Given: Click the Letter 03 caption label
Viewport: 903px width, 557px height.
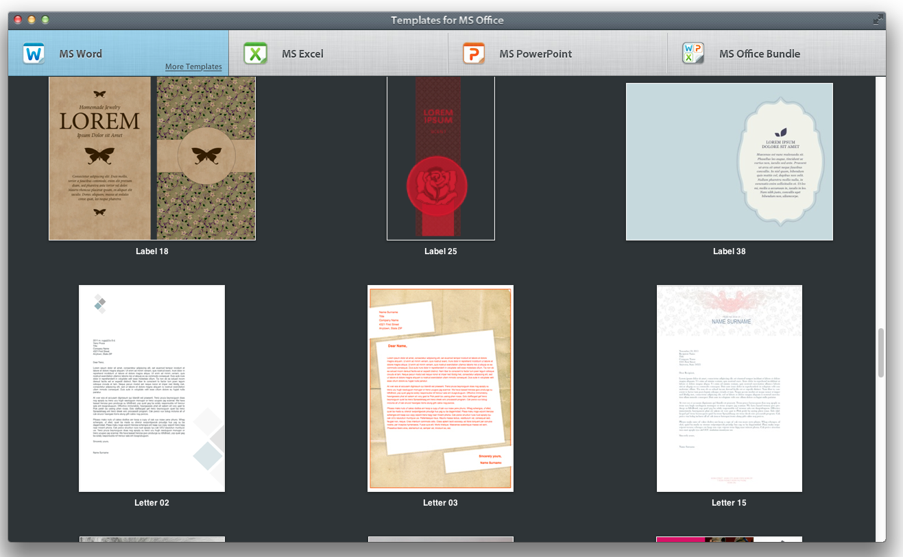Looking at the screenshot, I should (x=440, y=503).
